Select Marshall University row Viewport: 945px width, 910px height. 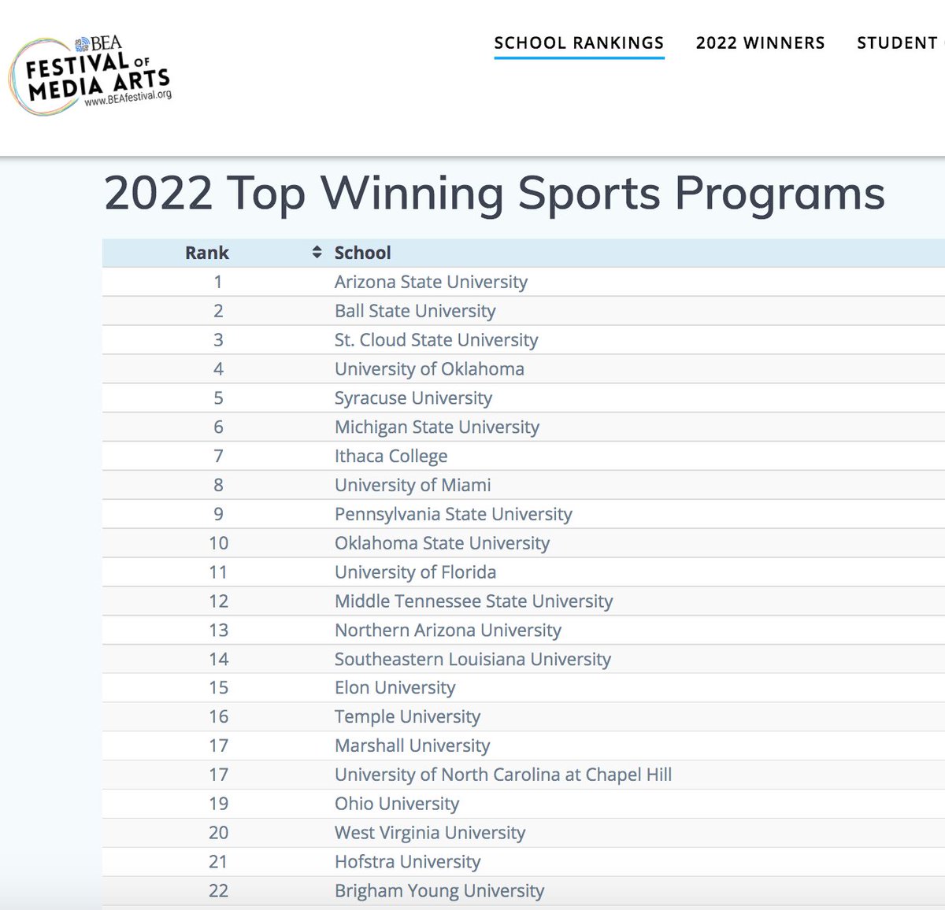pos(524,746)
